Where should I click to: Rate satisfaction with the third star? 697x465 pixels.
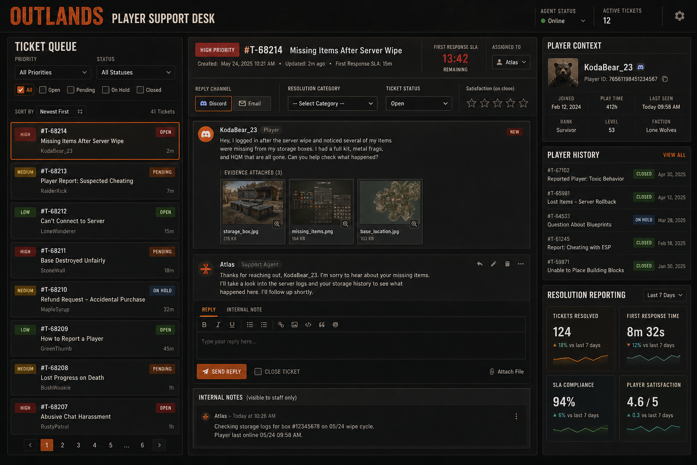tap(498, 103)
